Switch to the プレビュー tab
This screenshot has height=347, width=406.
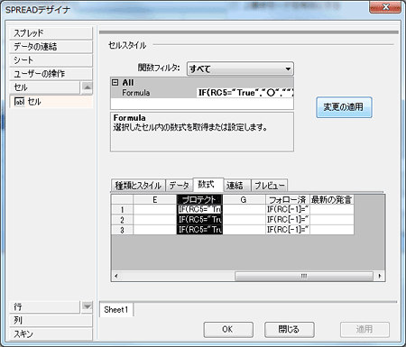(269, 186)
